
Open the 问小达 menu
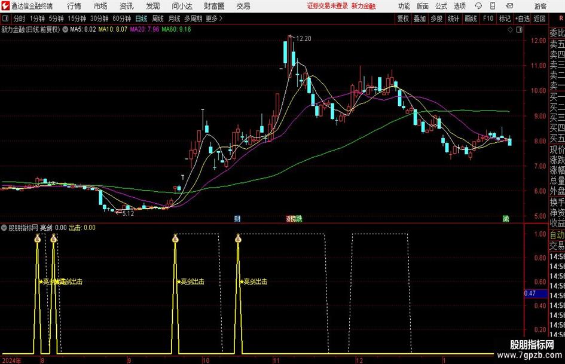tap(182, 6)
